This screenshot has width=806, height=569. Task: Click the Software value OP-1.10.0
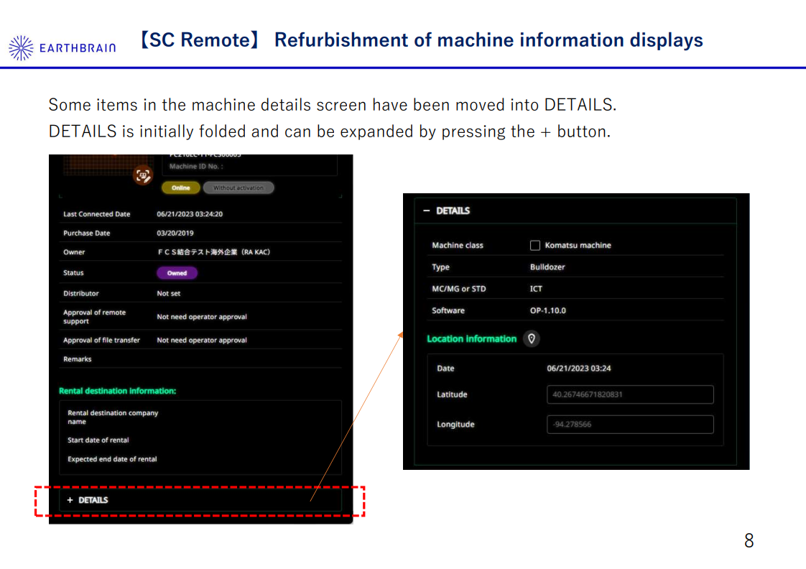click(548, 311)
